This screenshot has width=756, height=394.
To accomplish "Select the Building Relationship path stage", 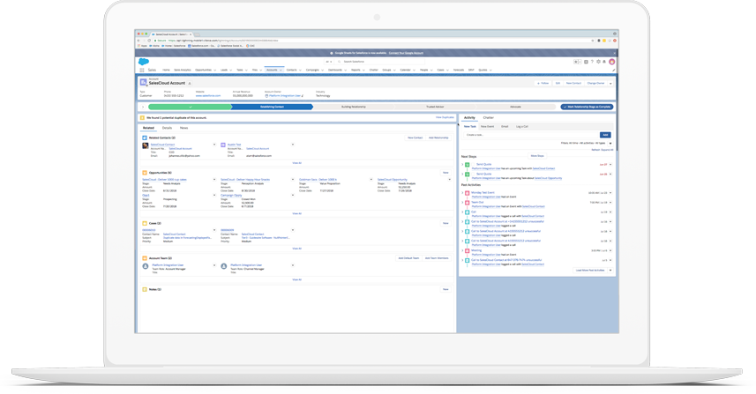I will 354,107.
